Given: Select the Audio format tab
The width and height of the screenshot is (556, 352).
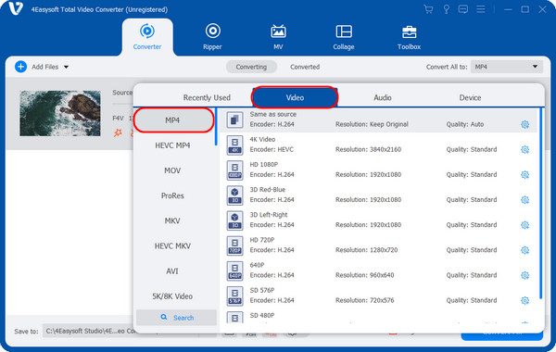Looking at the screenshot, I should point(382,97).
